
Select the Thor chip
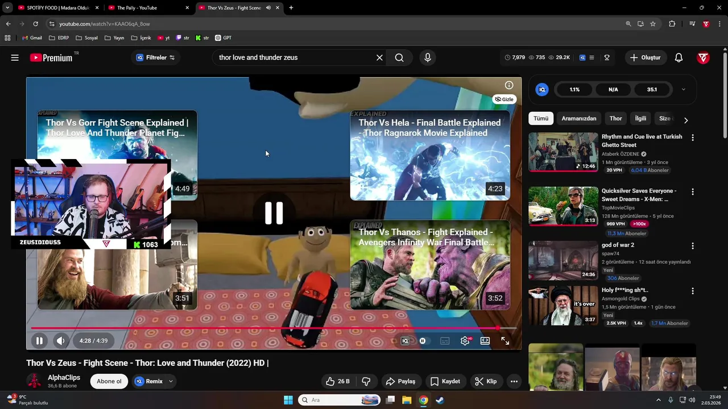pos(616,119)
